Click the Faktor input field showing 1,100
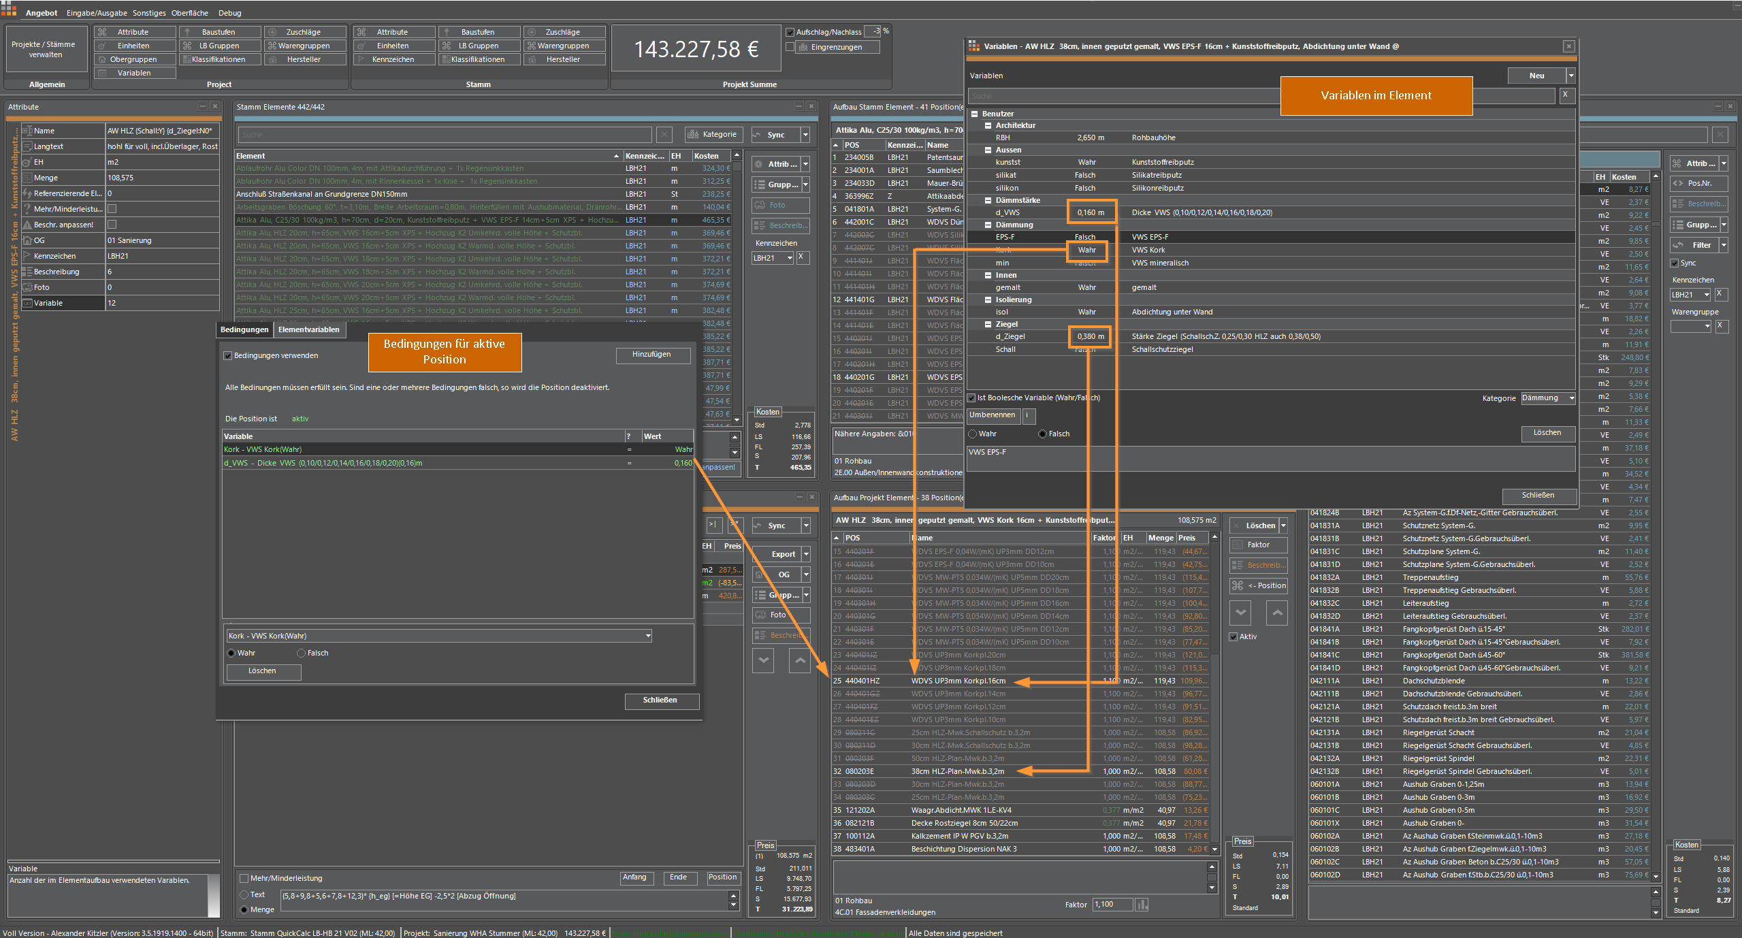The width and height of the screenshot is (1742, 938). tap(1112, 905)
